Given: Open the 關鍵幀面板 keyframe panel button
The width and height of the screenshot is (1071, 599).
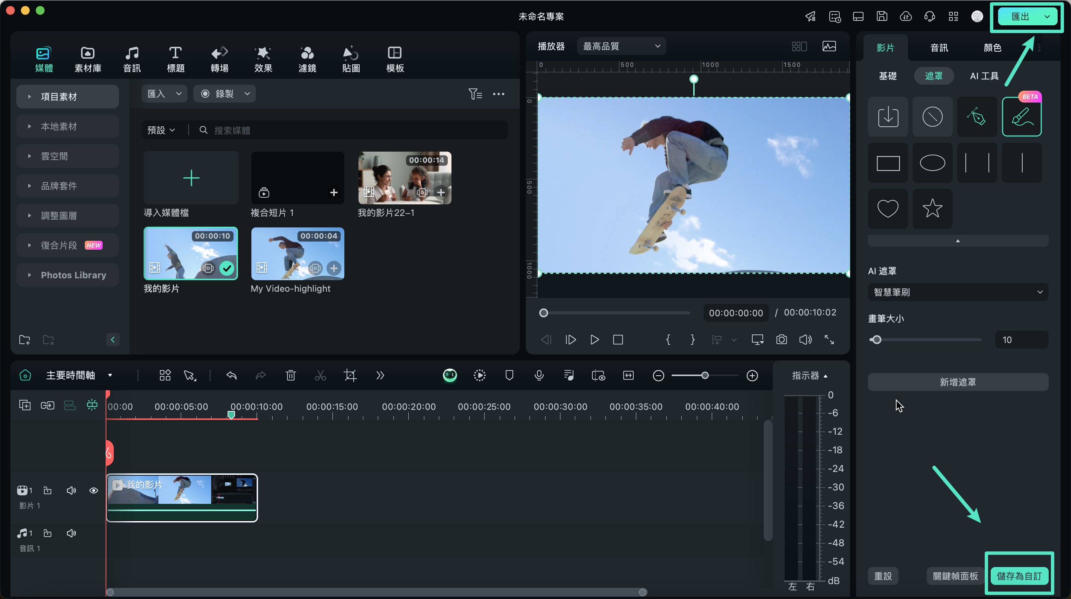Looking at the screenshot, I should 955,576.
